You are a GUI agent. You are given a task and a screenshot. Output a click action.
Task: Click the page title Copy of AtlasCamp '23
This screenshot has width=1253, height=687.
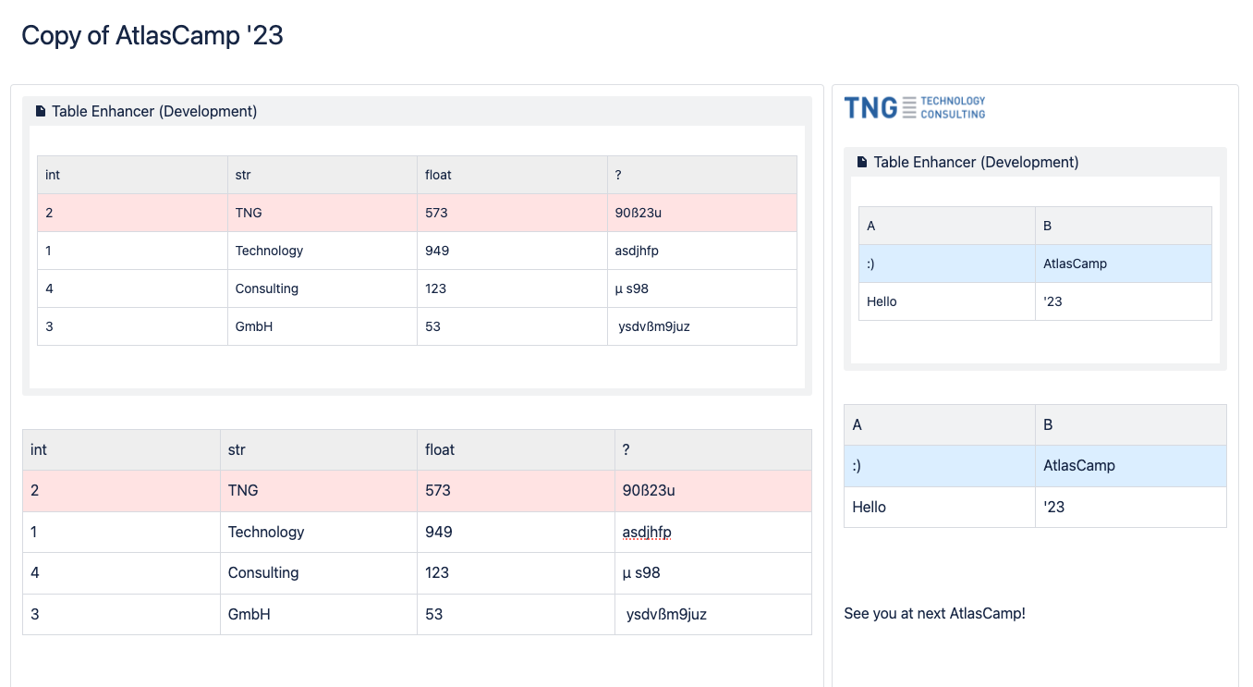(x=152, y=35)
